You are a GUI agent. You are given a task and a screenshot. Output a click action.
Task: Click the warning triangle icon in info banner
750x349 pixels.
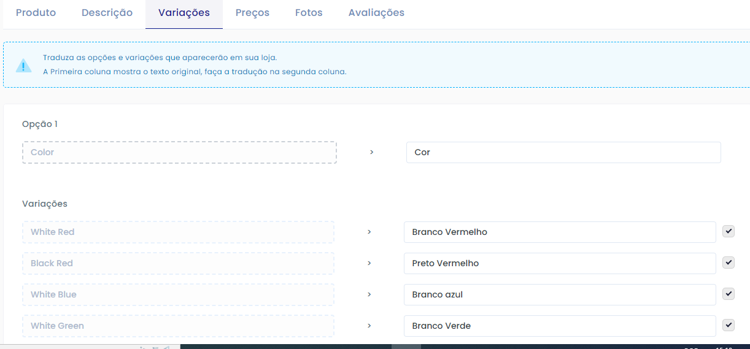pos(23,66)
